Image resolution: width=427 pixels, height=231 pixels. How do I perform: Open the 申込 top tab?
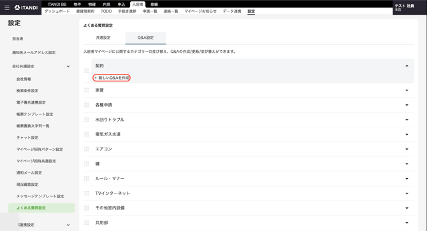(x=121, y=4)
